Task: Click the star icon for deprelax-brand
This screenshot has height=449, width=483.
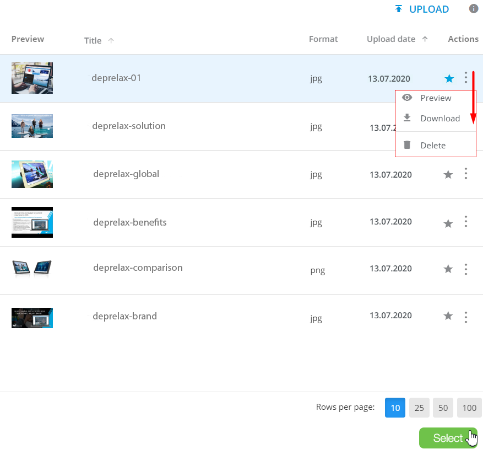Action: pyautogui.click(x=448, y=316)
